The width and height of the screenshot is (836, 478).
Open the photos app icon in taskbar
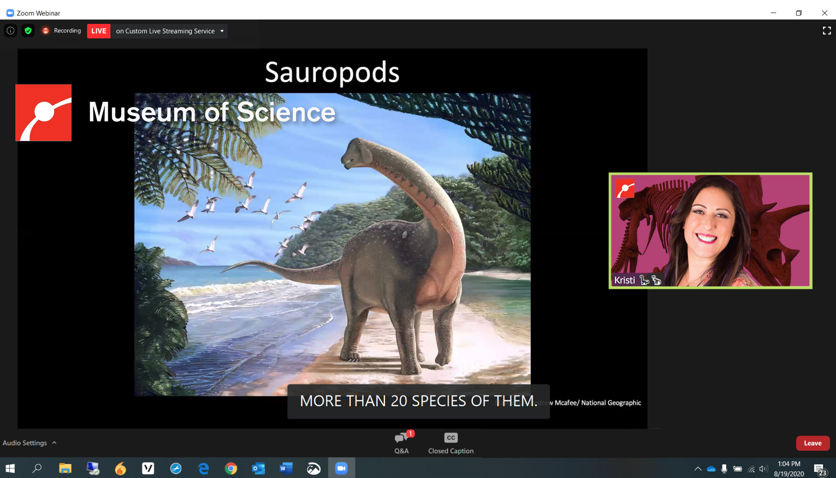coord(314,468)
